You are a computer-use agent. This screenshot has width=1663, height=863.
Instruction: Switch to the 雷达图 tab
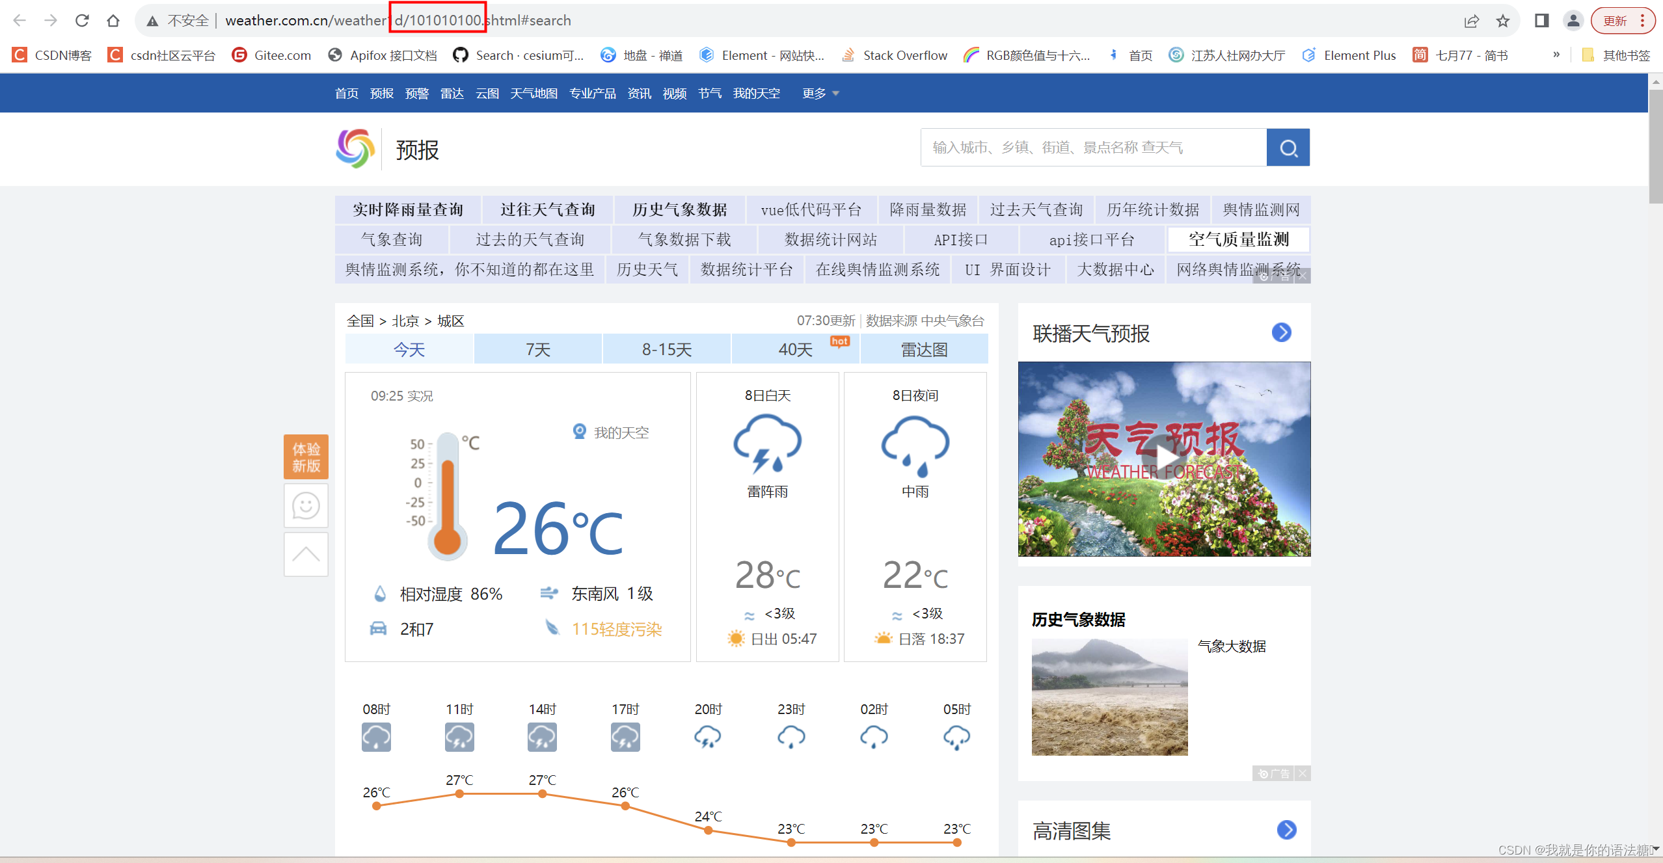[x=924, y=349]
